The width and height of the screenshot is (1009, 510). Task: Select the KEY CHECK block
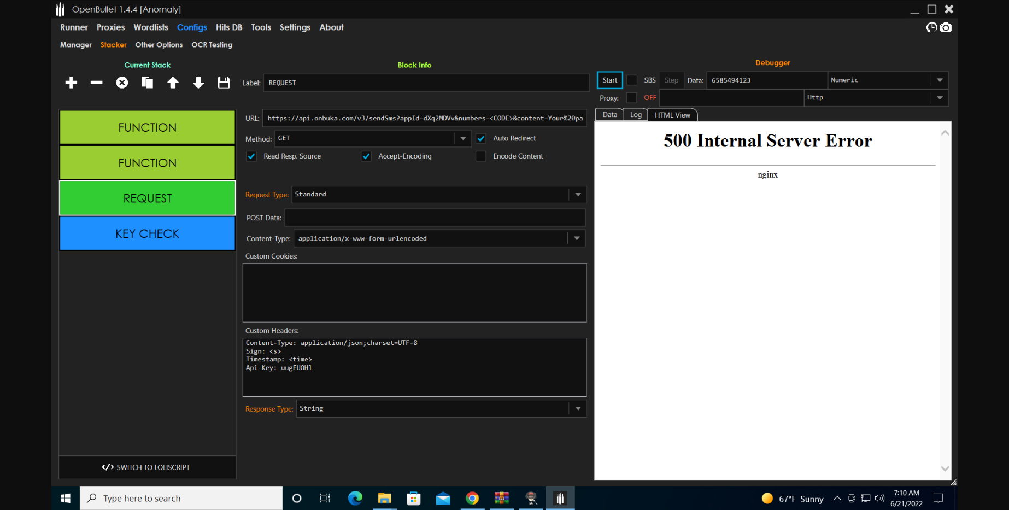tap(148, 233)
